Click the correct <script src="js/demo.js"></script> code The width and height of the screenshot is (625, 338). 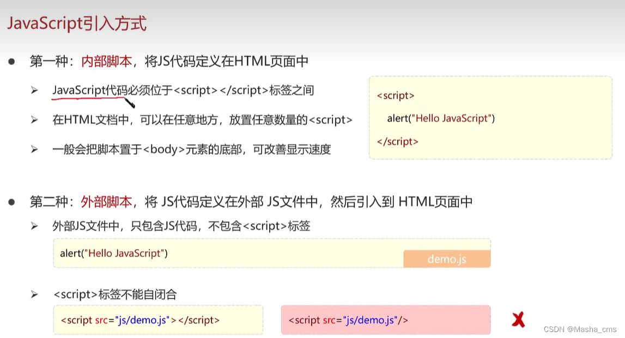[140, 320]
